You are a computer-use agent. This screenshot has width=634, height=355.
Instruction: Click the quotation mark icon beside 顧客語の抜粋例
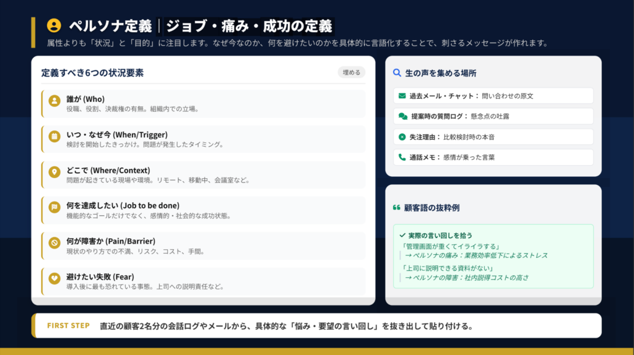397,208
